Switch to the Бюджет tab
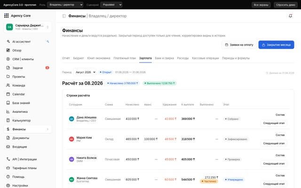The image size is (301, 188). pyautogui.click(x=79, y=58)
